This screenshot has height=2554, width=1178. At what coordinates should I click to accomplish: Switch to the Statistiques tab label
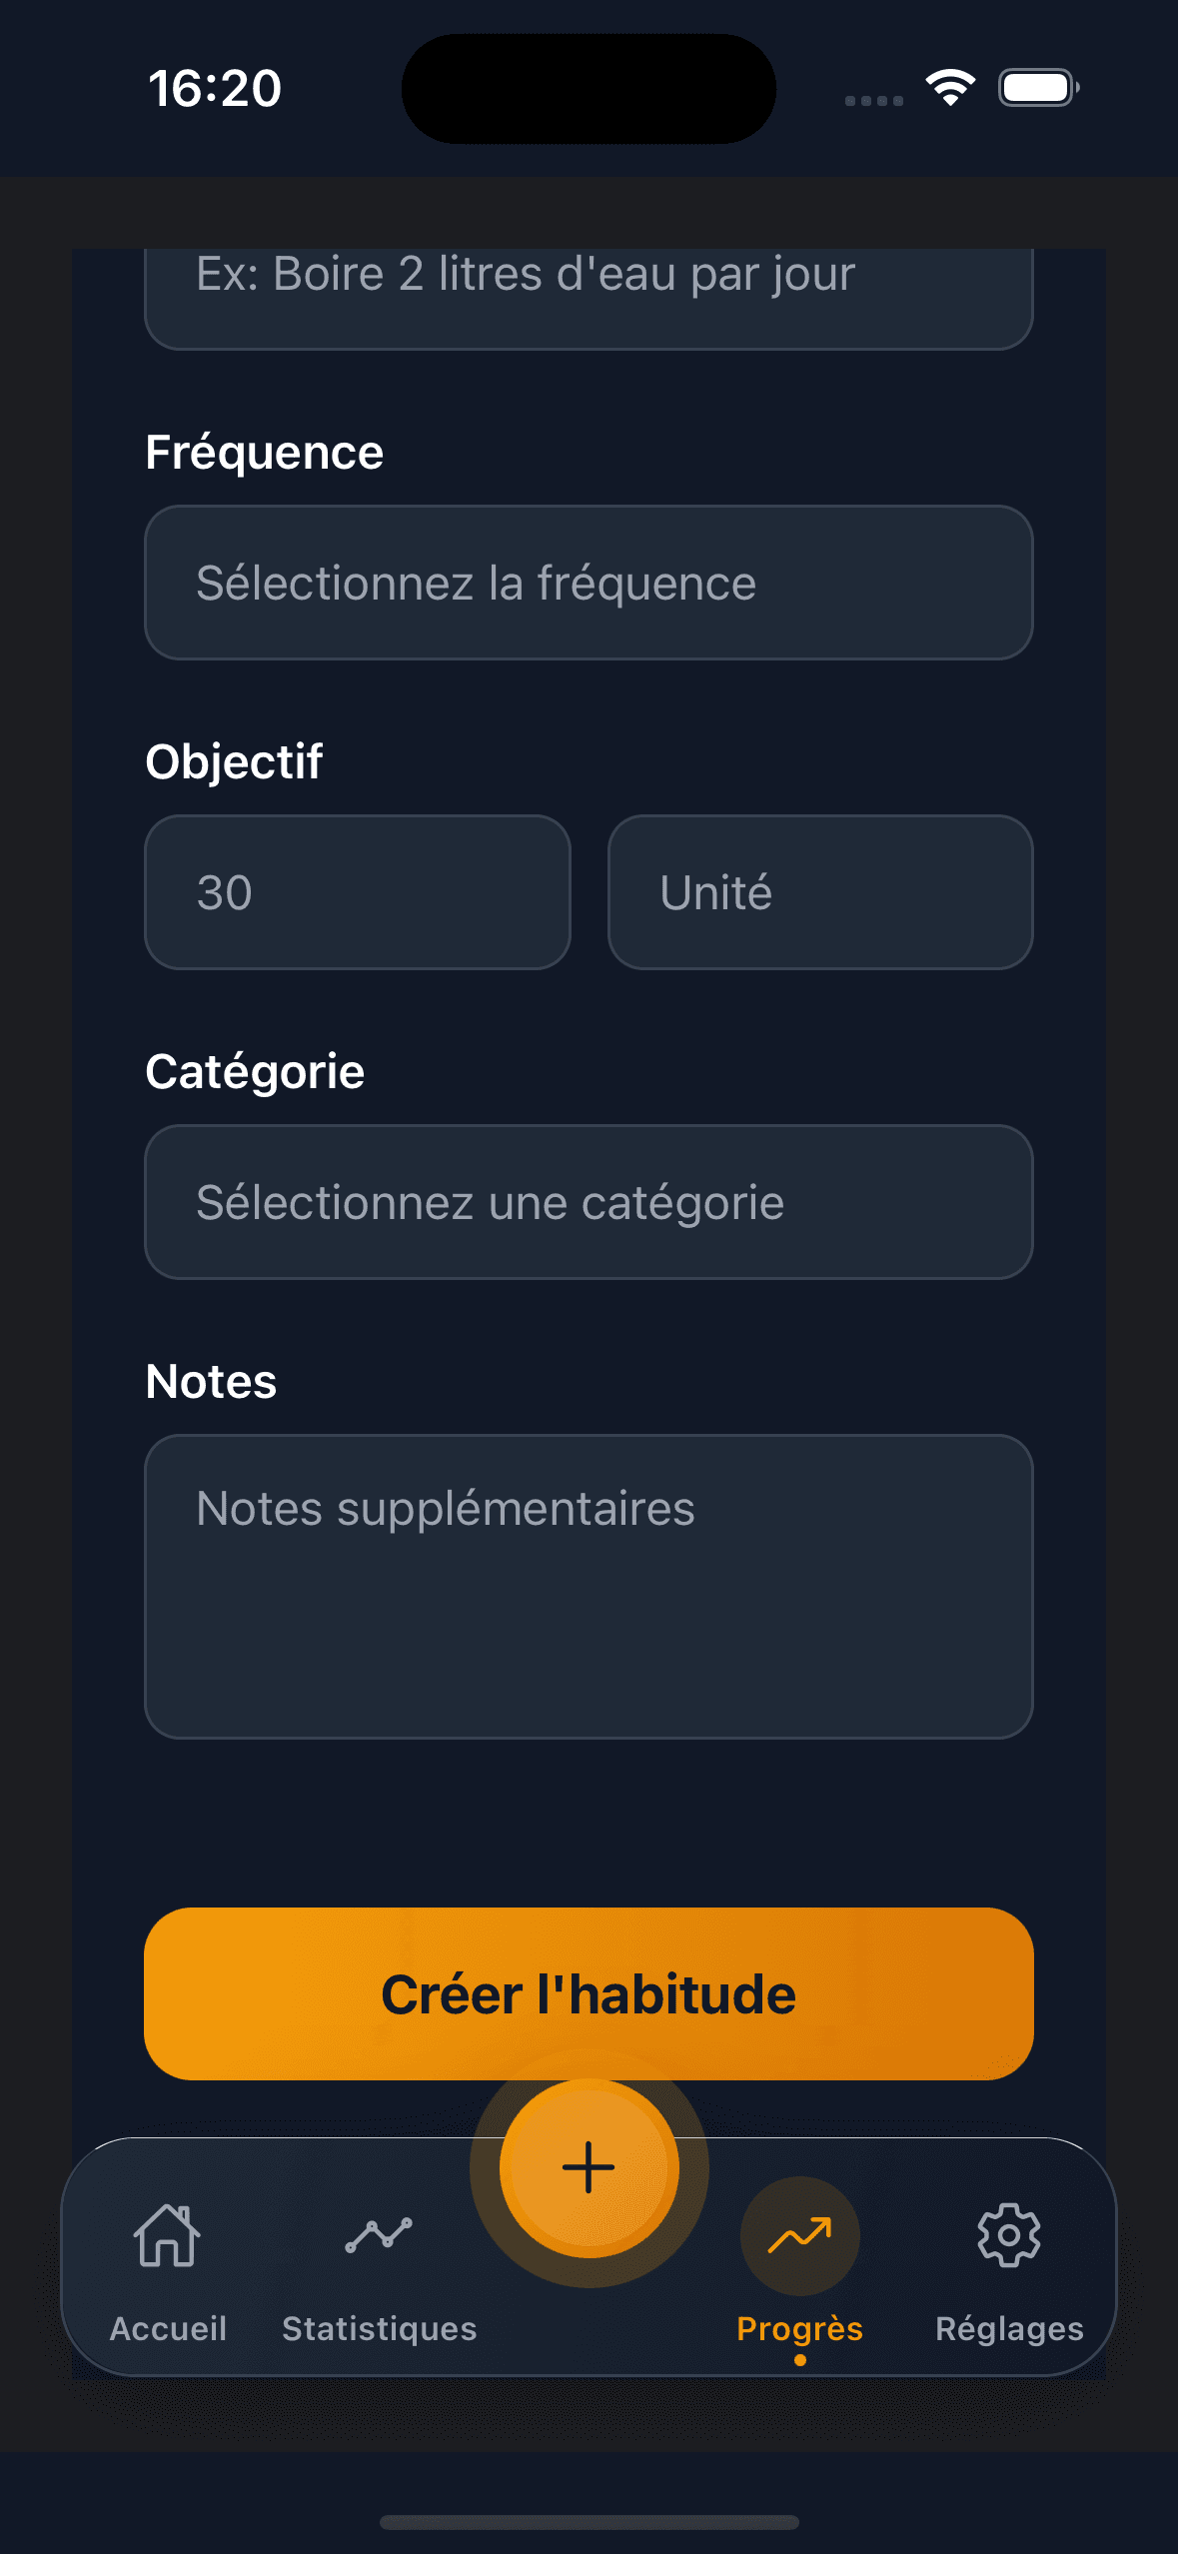[379, 2328]
